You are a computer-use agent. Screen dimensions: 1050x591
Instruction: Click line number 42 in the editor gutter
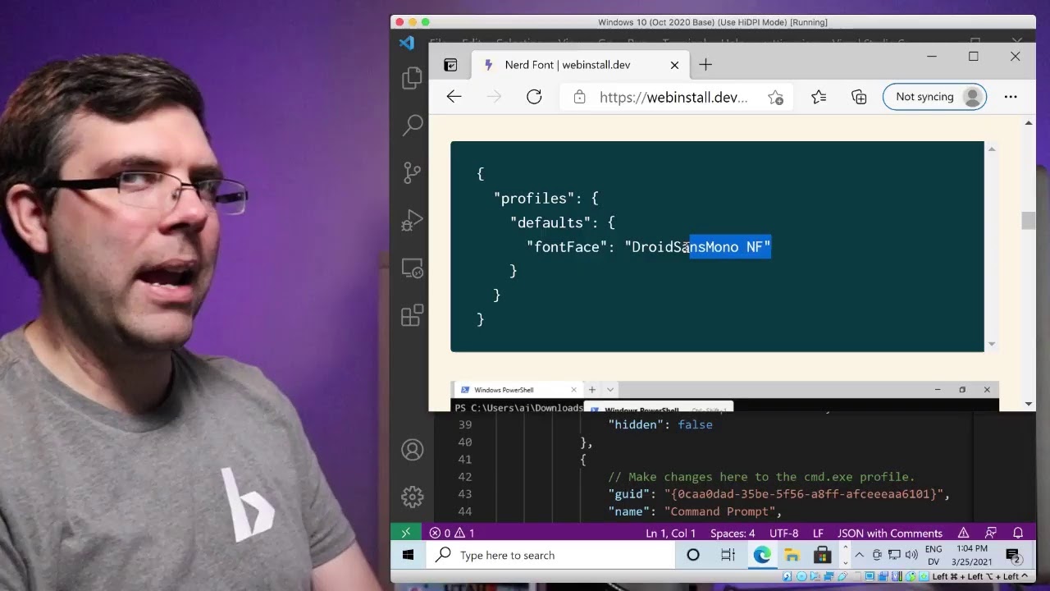(465, 477)
